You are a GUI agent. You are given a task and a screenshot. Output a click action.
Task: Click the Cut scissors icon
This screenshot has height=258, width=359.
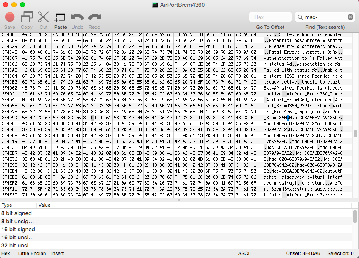(x=44, y=17)
